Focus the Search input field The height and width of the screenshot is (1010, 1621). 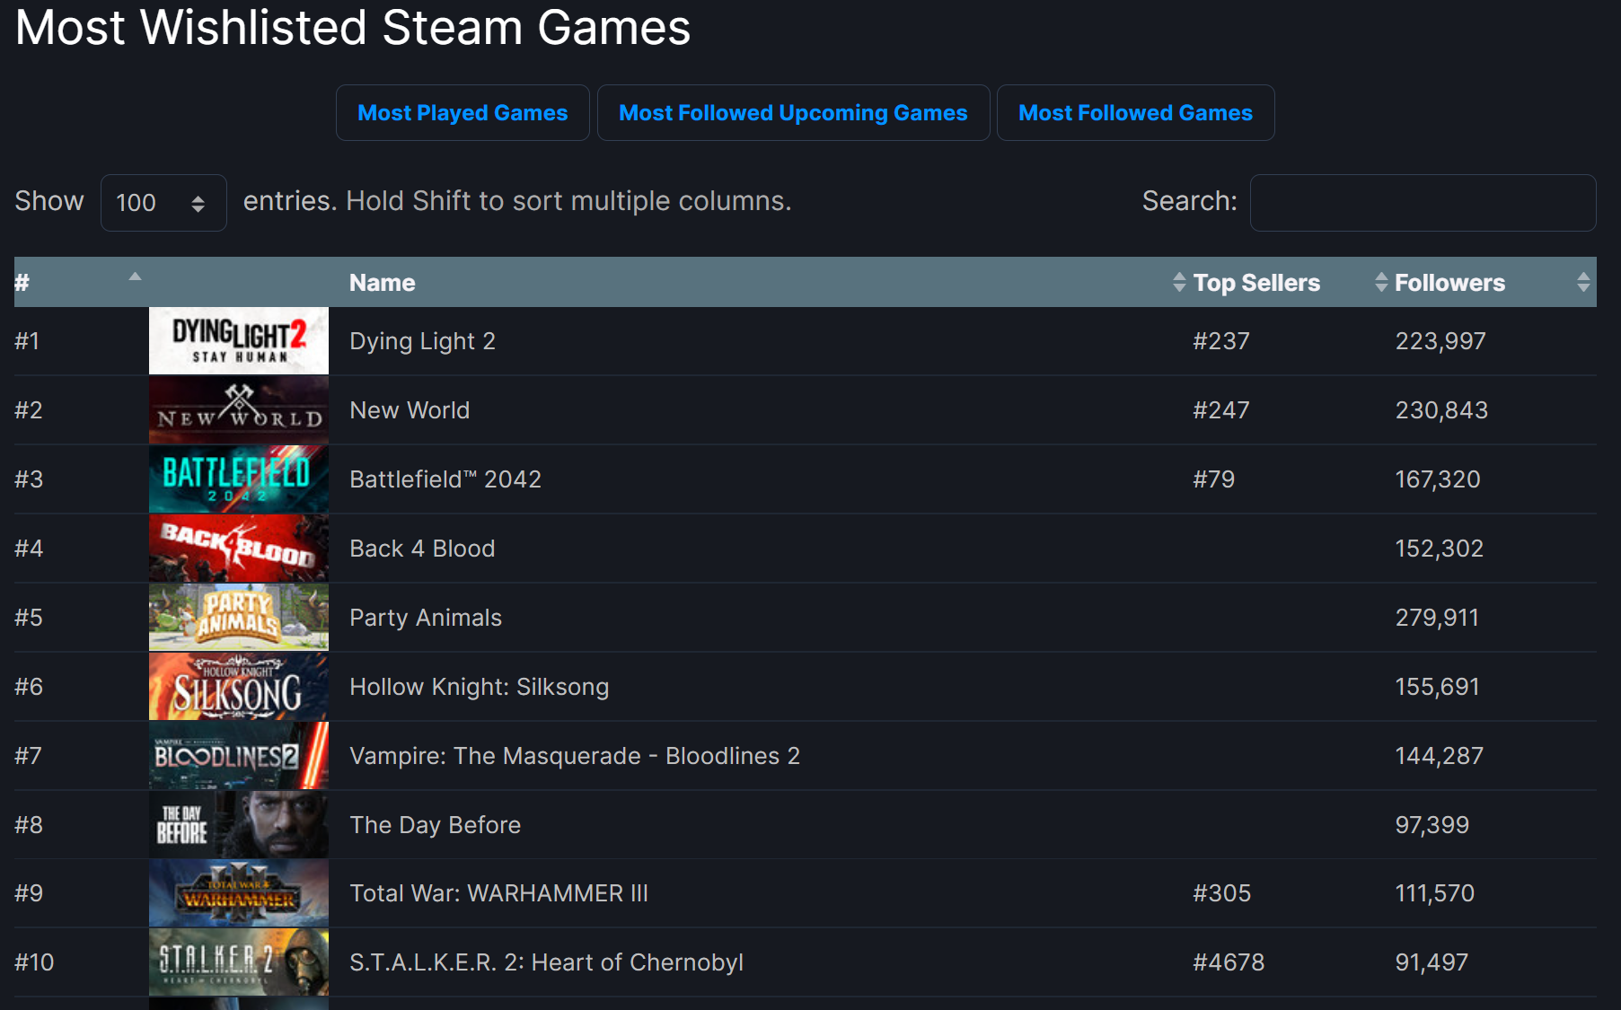coord(1423,203)
